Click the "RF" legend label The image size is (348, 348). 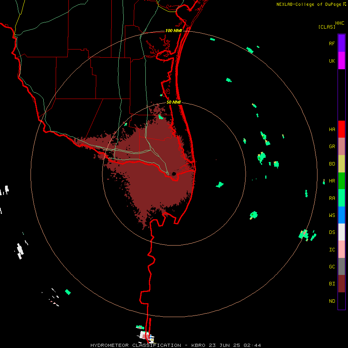[x=332, y=43]
